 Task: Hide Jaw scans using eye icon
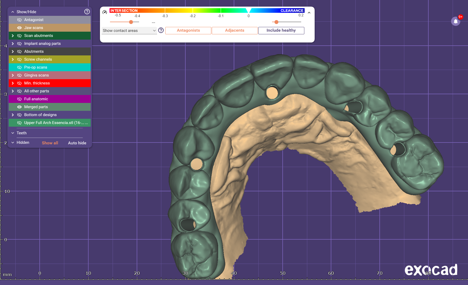pyautogui.click(x=19, y=28)
